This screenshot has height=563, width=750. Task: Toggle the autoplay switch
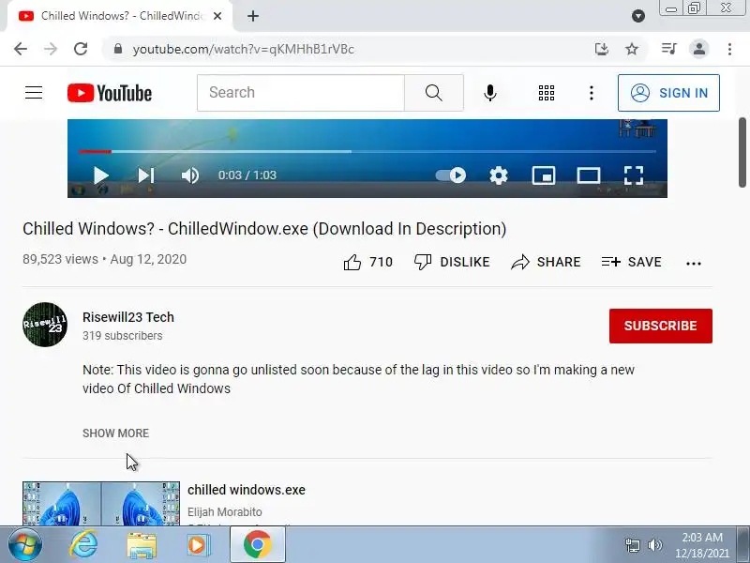pyautogui.click(x=451, y=175)
